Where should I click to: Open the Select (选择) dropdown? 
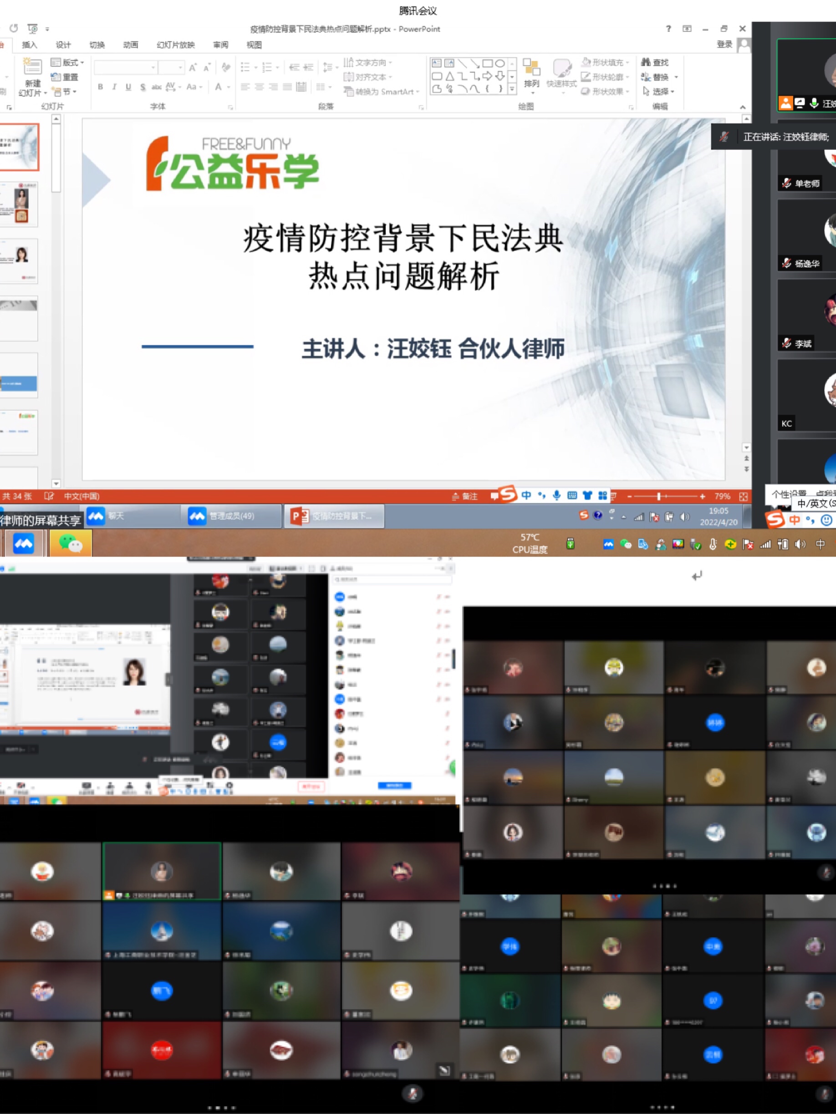pyautogui.click(x=659, y=92)
